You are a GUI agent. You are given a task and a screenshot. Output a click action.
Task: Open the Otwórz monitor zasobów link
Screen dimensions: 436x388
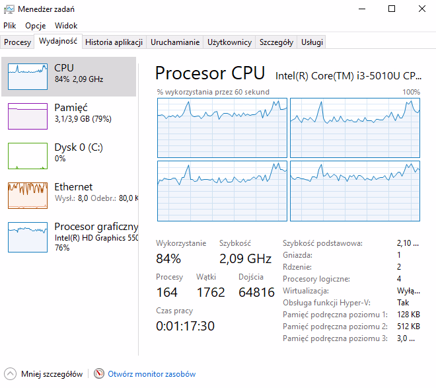tap(151, 374)
